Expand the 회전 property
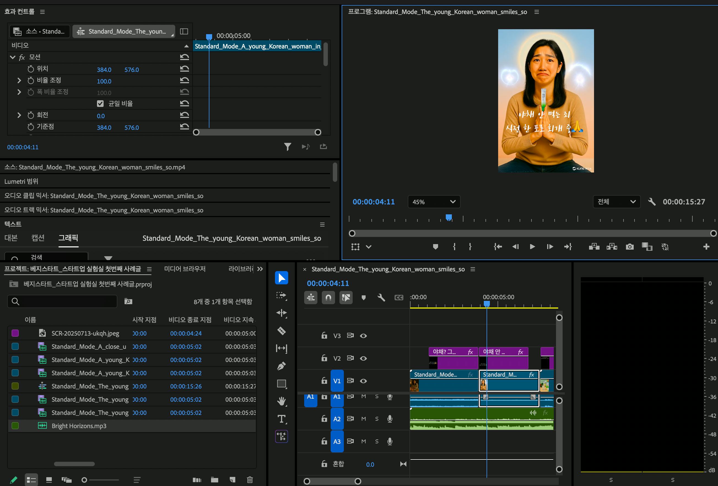 [x=19, y=115]
